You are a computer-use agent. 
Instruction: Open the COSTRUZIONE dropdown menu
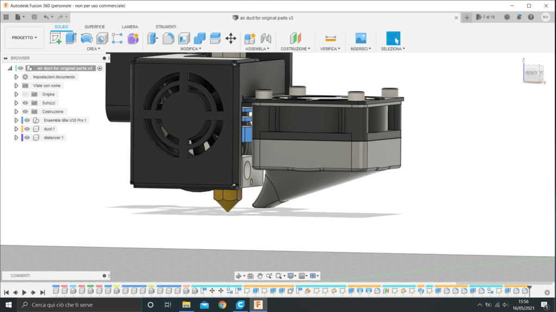[x=295, y=49]
